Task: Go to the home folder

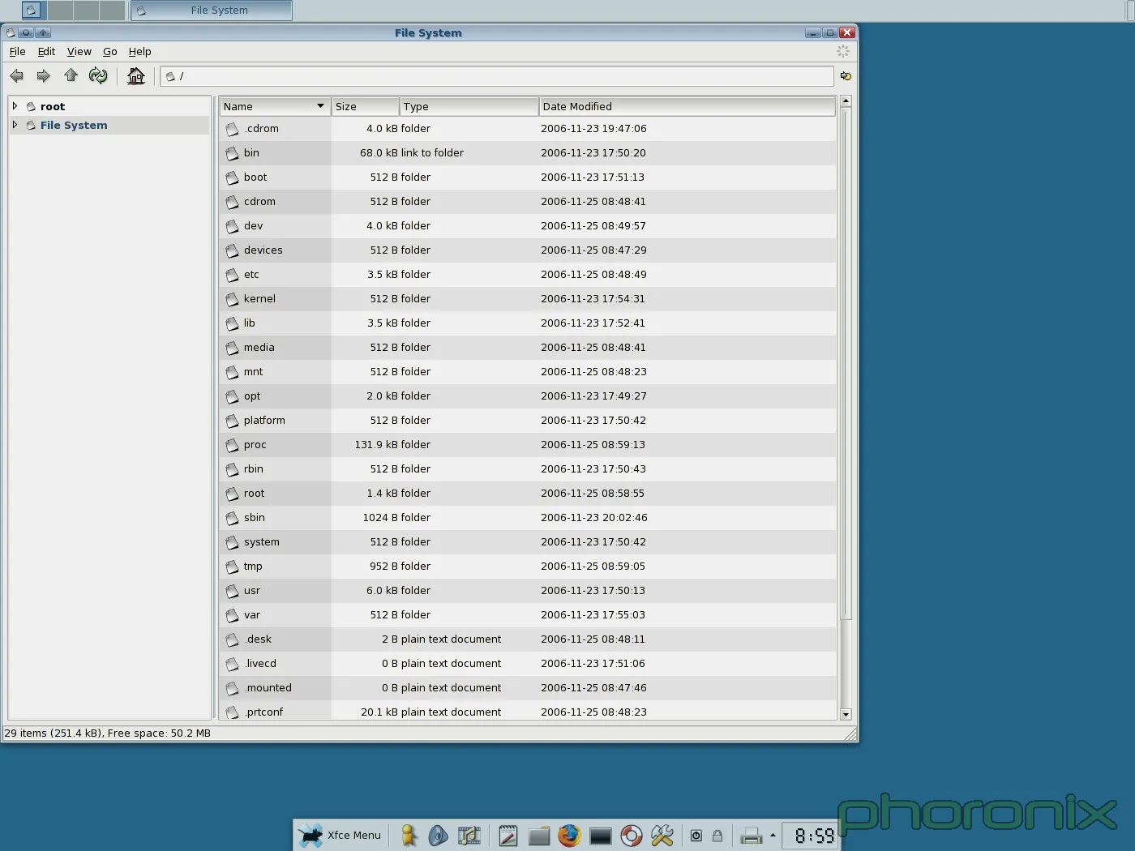Action: tap(136, 76)
